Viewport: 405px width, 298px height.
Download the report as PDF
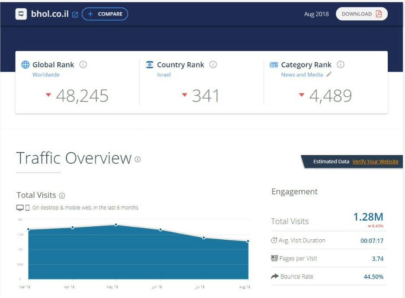click(362, 14)
